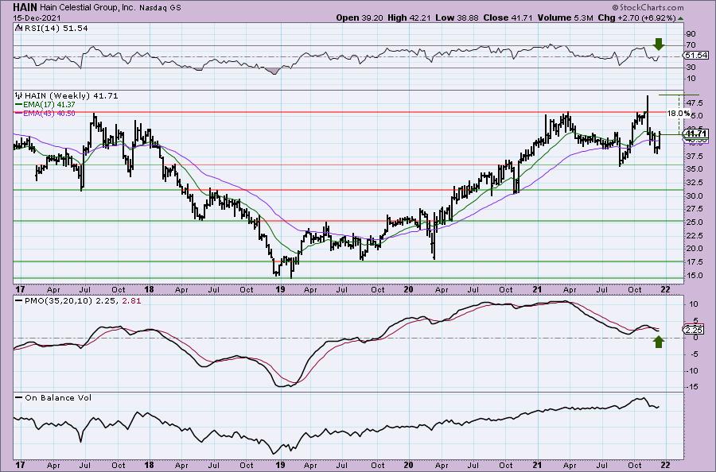Click the EMA(43) 40.50 legend entry

[x=49, y=113]
